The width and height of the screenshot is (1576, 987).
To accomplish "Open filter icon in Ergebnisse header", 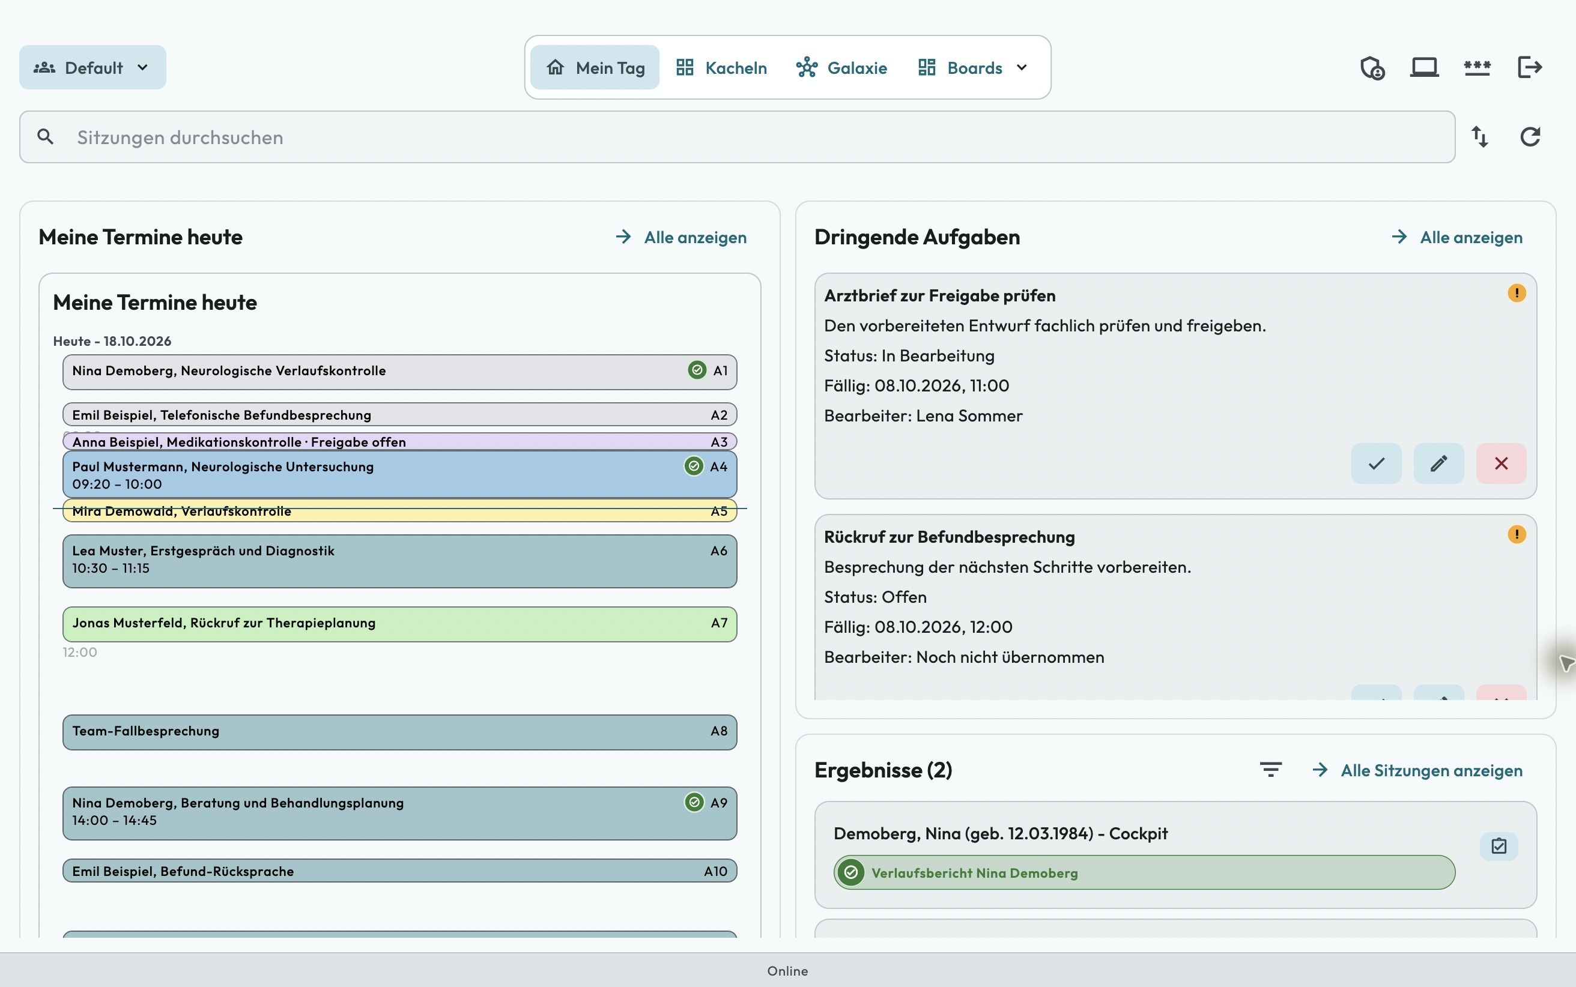I will (1270, 770).
